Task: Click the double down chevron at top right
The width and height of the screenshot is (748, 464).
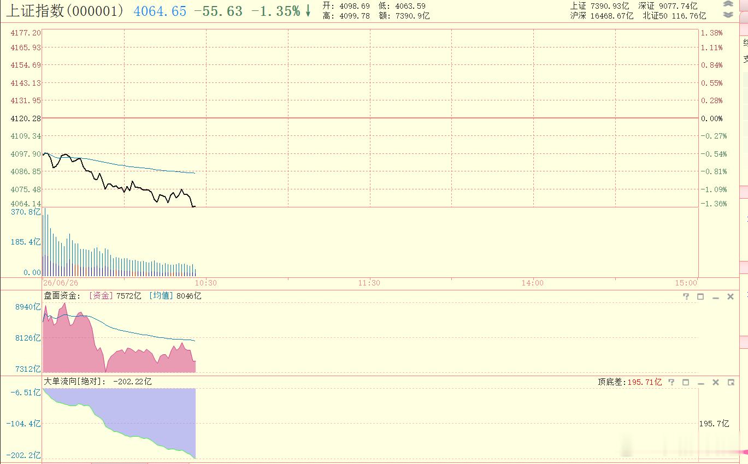Action: tap(728, 15)
